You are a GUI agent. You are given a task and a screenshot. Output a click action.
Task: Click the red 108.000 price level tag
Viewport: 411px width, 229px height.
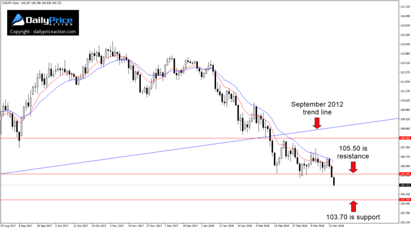click(x=405, y=138)
